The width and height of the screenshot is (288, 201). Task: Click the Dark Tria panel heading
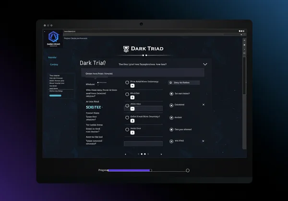point(93,63)
